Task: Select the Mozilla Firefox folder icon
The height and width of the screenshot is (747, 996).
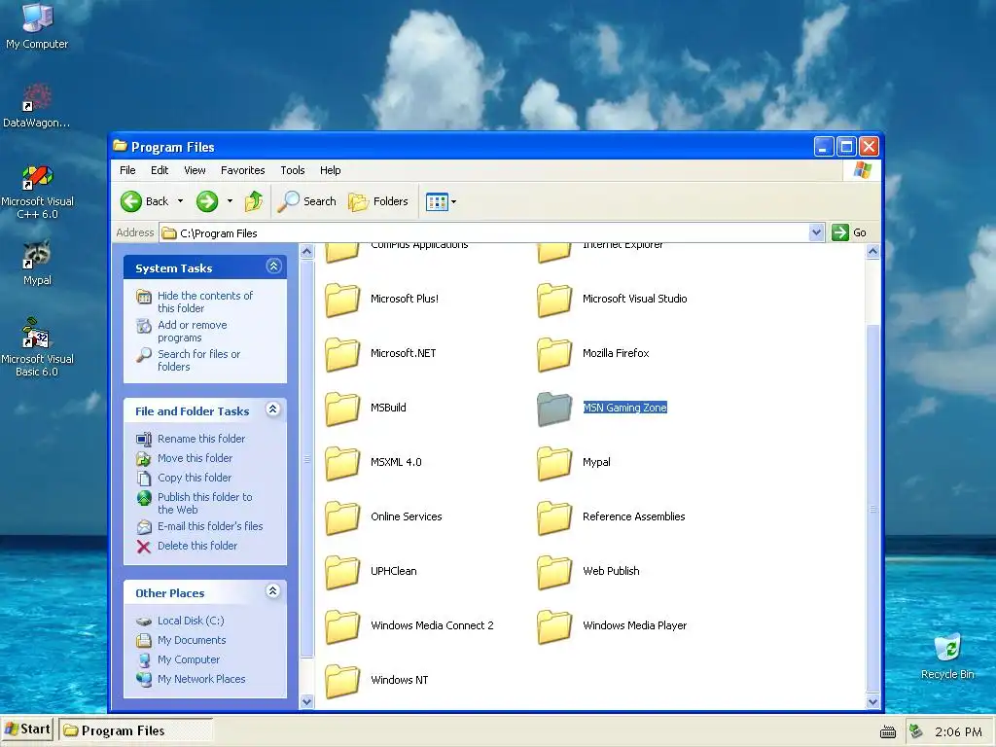Action: click(553, 354)
